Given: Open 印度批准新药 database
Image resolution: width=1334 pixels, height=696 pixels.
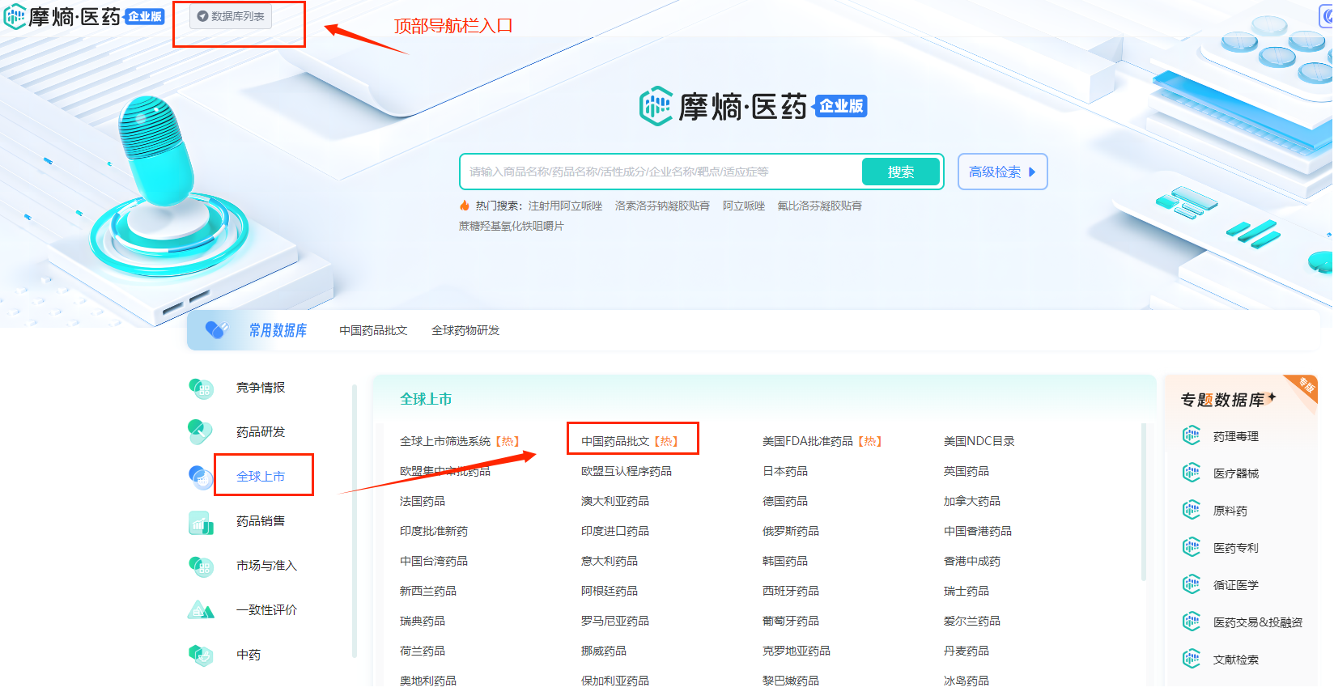Looking at the screenshot, I should pyautogui.click(x=434, y=531).
